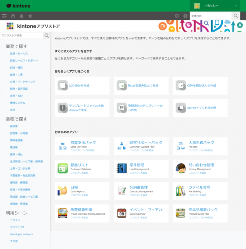Open 不動産業・物品賃貸業 link

(x=23, y=176)
